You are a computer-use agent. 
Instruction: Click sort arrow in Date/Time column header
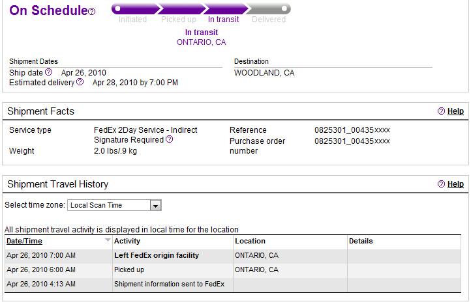point(108,240)
